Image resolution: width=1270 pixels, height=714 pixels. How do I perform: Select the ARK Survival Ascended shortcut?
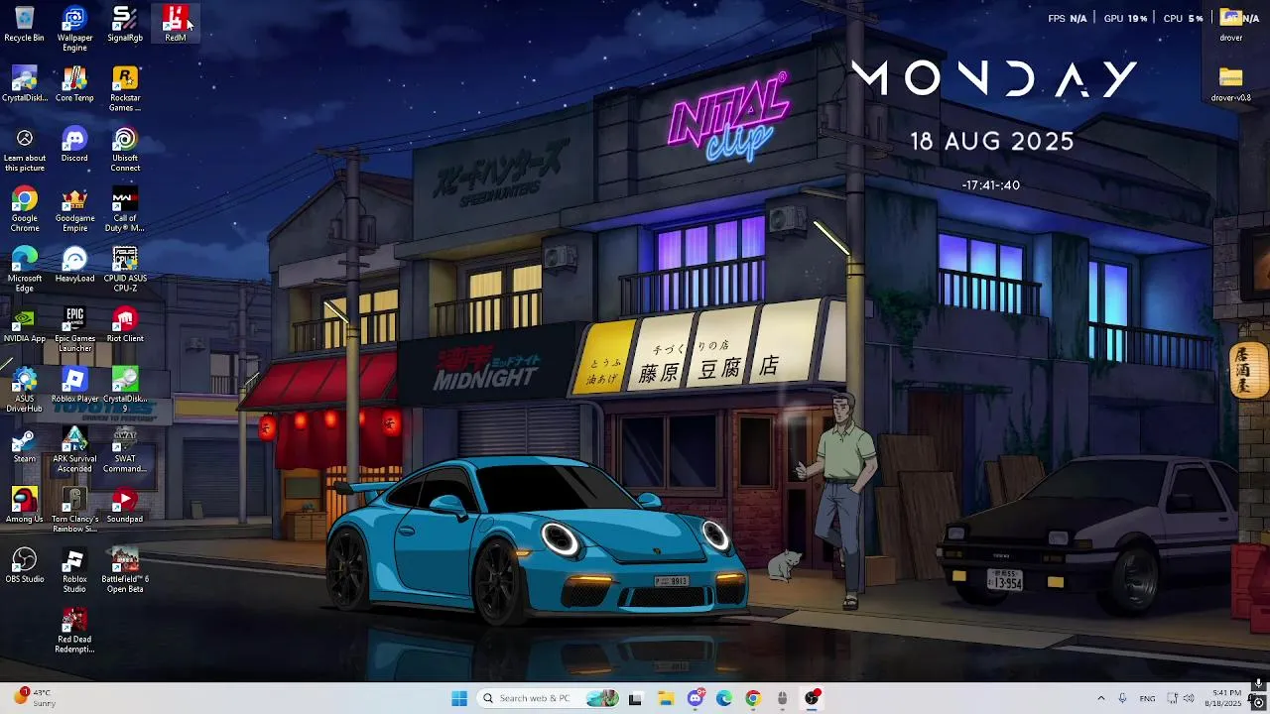(x=74, y=451)
